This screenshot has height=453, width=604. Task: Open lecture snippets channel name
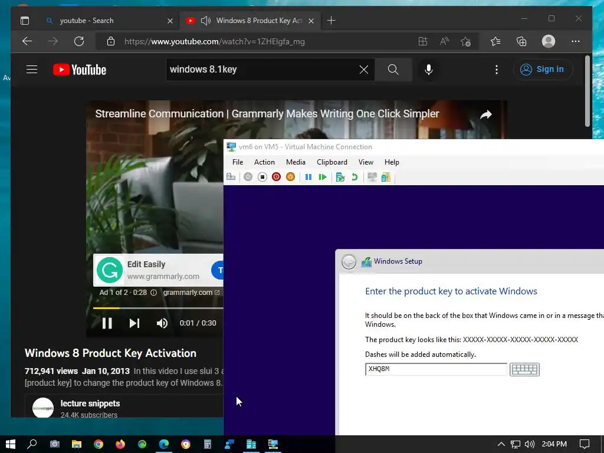pyautogui.click(x=90, y=403)
